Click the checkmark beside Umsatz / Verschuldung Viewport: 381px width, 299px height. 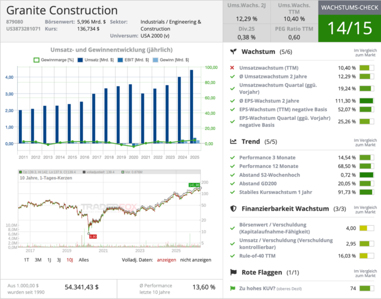pos(233,244)
